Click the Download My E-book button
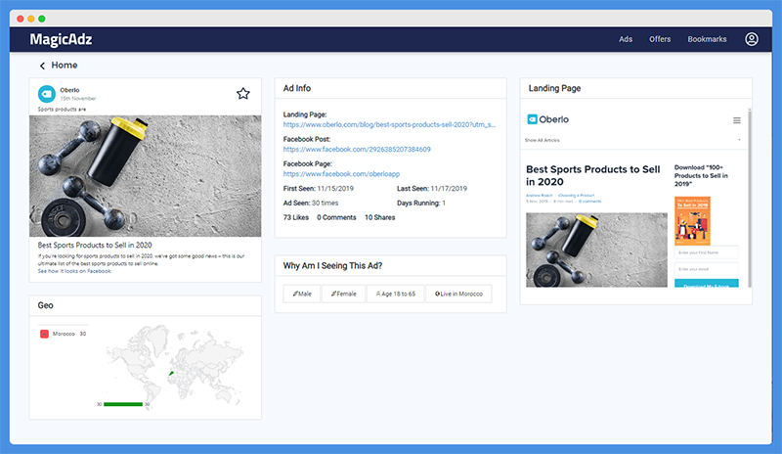This screenshot has height=454, width=782. click(706, 284)
